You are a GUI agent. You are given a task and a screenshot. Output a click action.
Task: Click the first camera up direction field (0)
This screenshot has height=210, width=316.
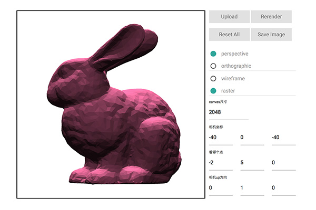(221, 188)
